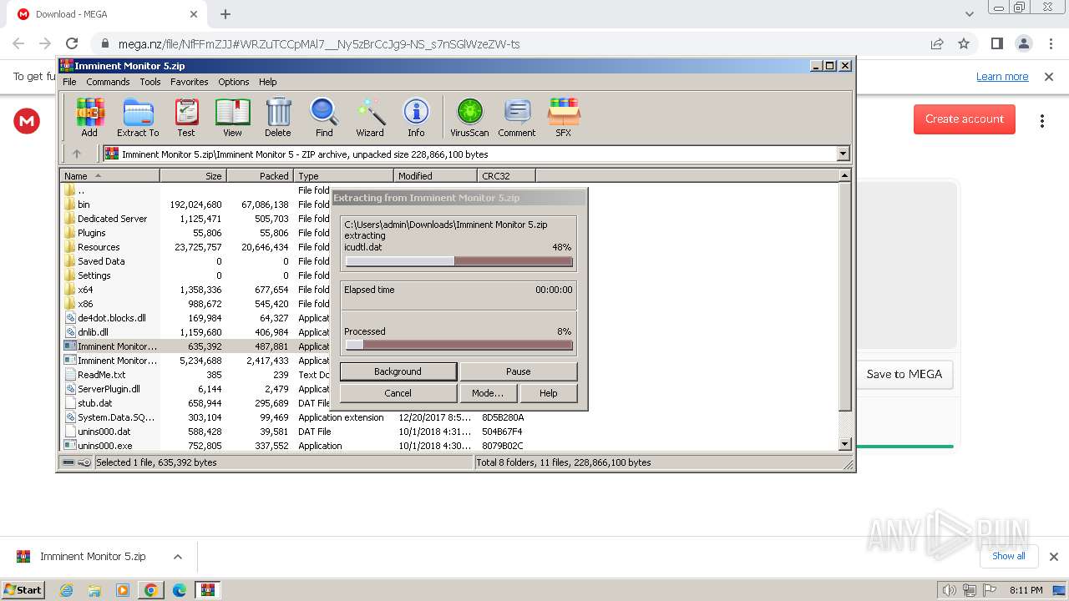Open a new Chrome tab
The height and width of the screenshot is (601, 1069).
pos(225,14)
